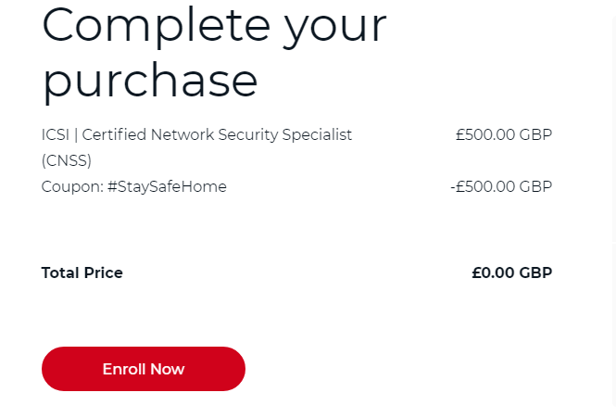This screenshot has height=418, width=616.
Task: Click the word "Specialist" in the course name
Action: pyautogui.click(x=318, y=134)
